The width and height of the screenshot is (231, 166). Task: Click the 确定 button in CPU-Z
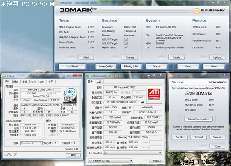click(x=73, y=155)
